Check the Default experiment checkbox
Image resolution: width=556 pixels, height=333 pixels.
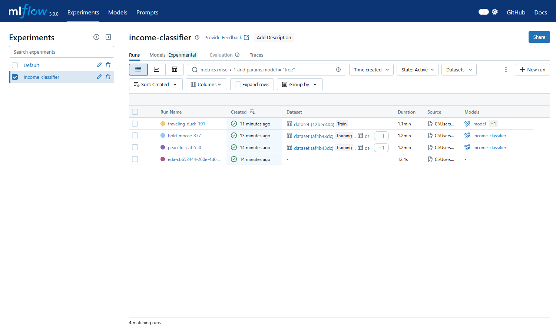click(15, 65)
